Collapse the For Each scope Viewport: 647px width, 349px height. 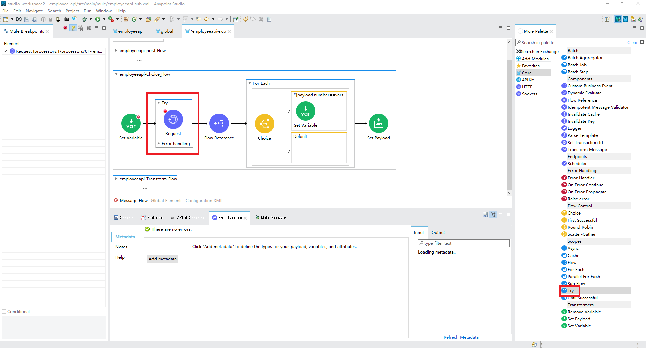coord(250,83)
